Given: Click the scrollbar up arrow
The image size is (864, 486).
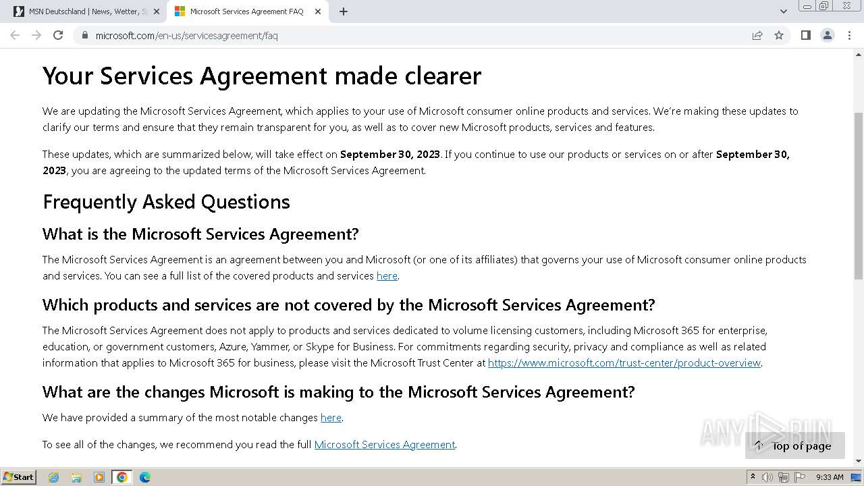Looking at the screenshot, I should click(x=859, y=53).
